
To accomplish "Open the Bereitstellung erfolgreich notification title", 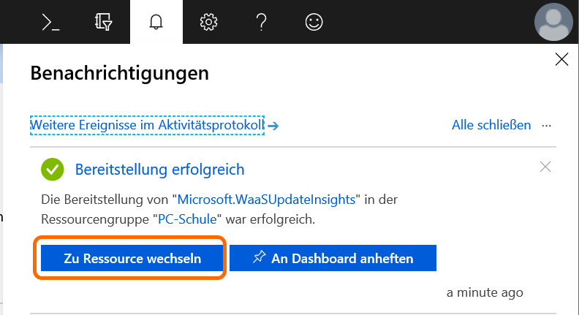I will click(159, 170).
